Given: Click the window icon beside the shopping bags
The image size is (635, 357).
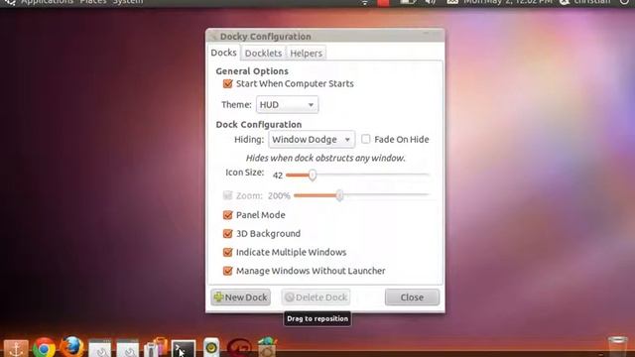Looking at the screenshot, I should point(128,348).
